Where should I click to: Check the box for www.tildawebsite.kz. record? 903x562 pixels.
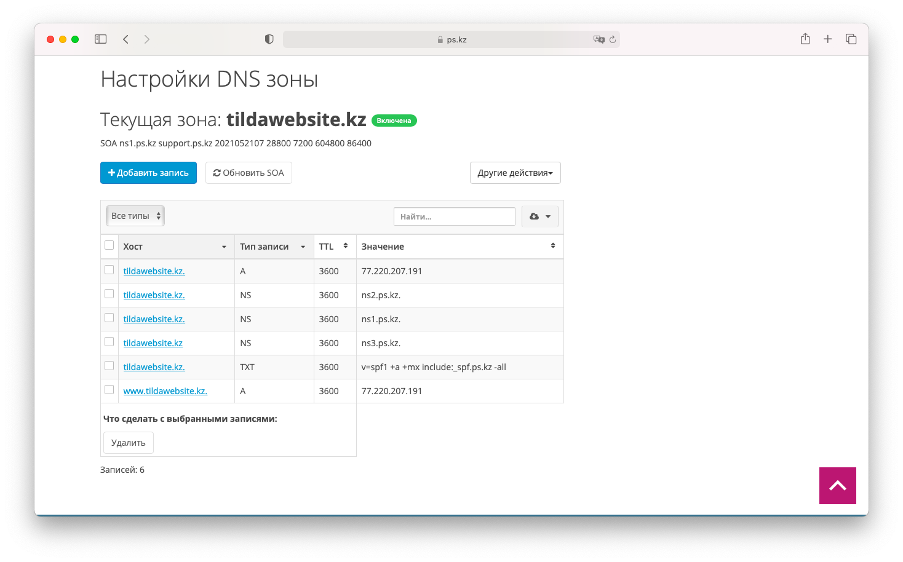point(109,390)
